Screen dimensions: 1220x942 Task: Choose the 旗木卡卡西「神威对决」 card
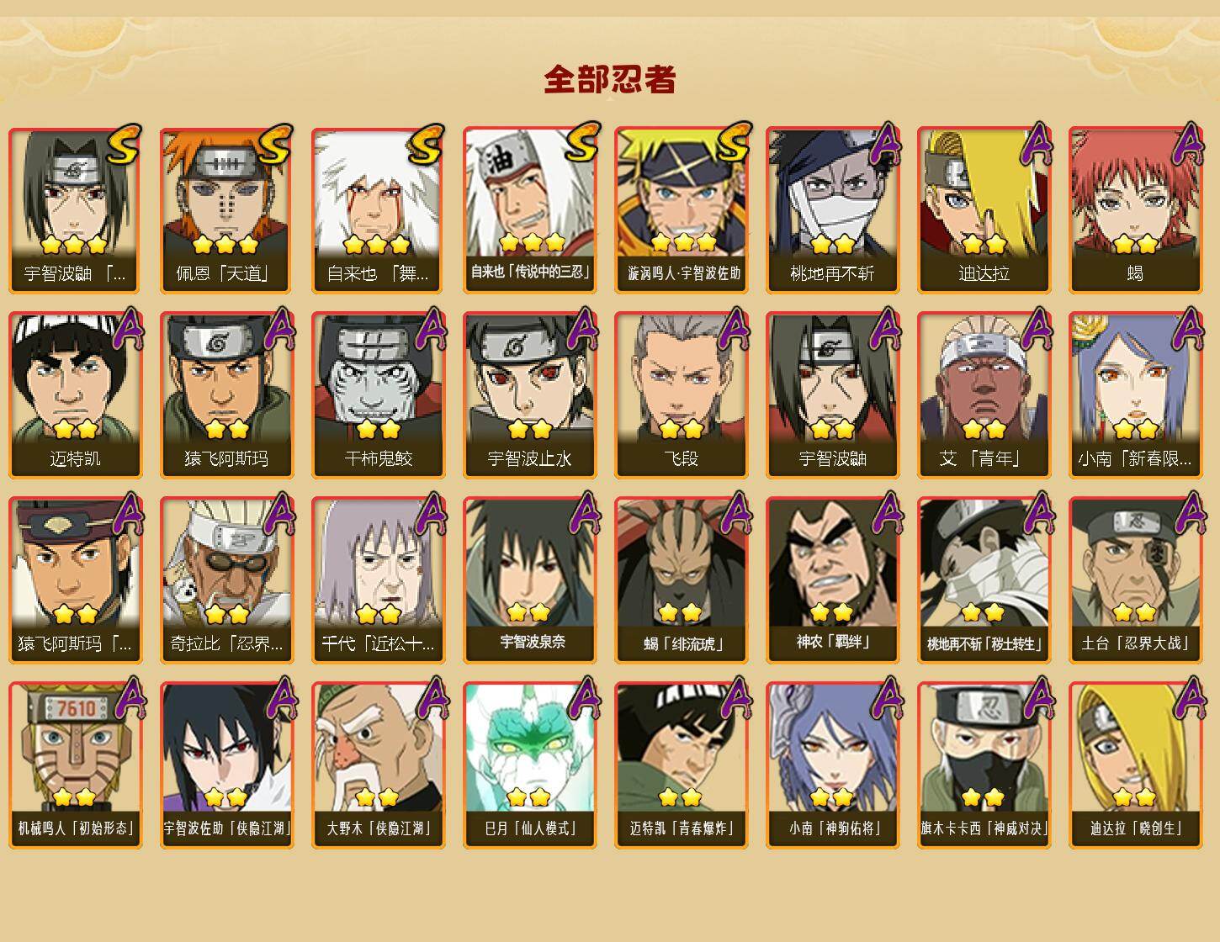[x=984, y=765]
